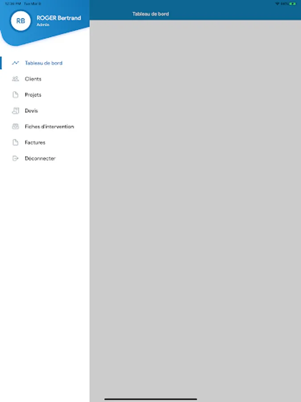Open the RB profile avatar
Screen dimensions: 301x402
coord(21,21)
